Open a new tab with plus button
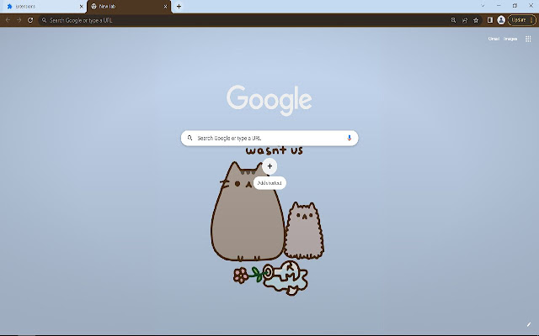 coord(179,6)
